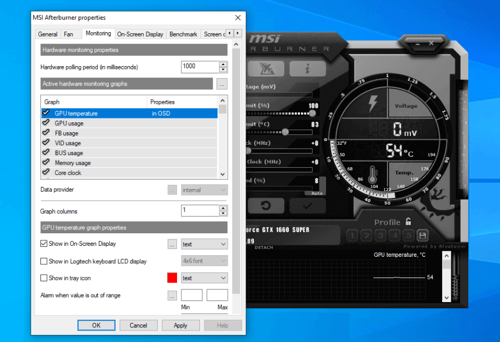Click the reset settings circular arrow icon
Screen dimensions: 500x342
tap(266, 205)
